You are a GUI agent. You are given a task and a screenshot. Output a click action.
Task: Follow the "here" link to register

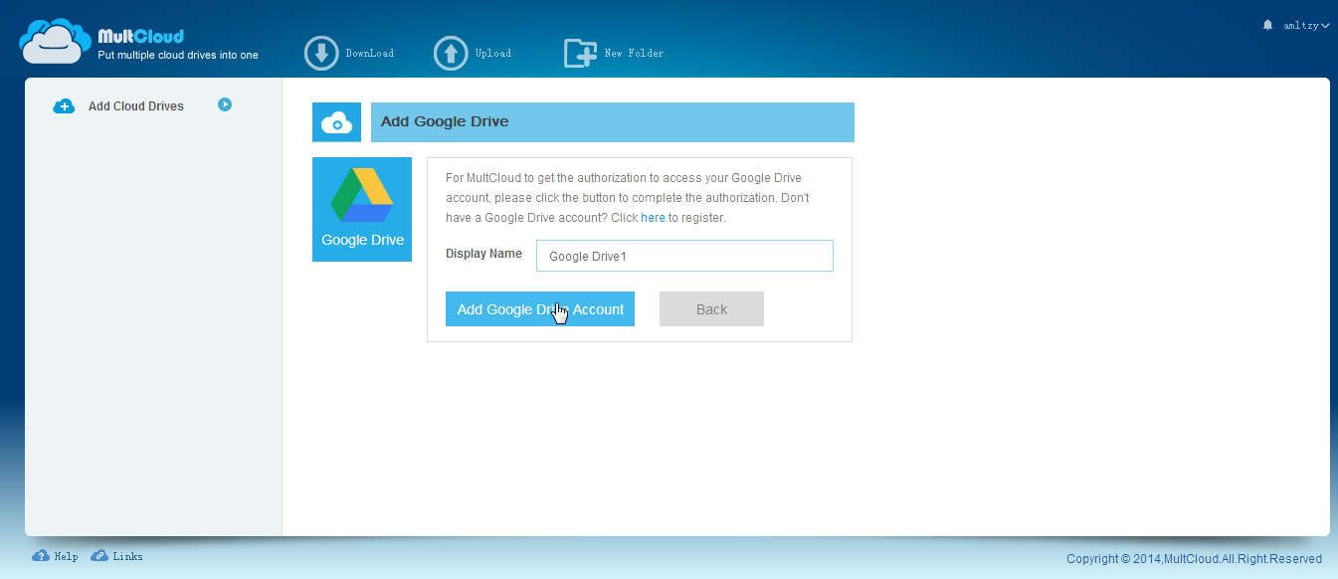(653, 217)
